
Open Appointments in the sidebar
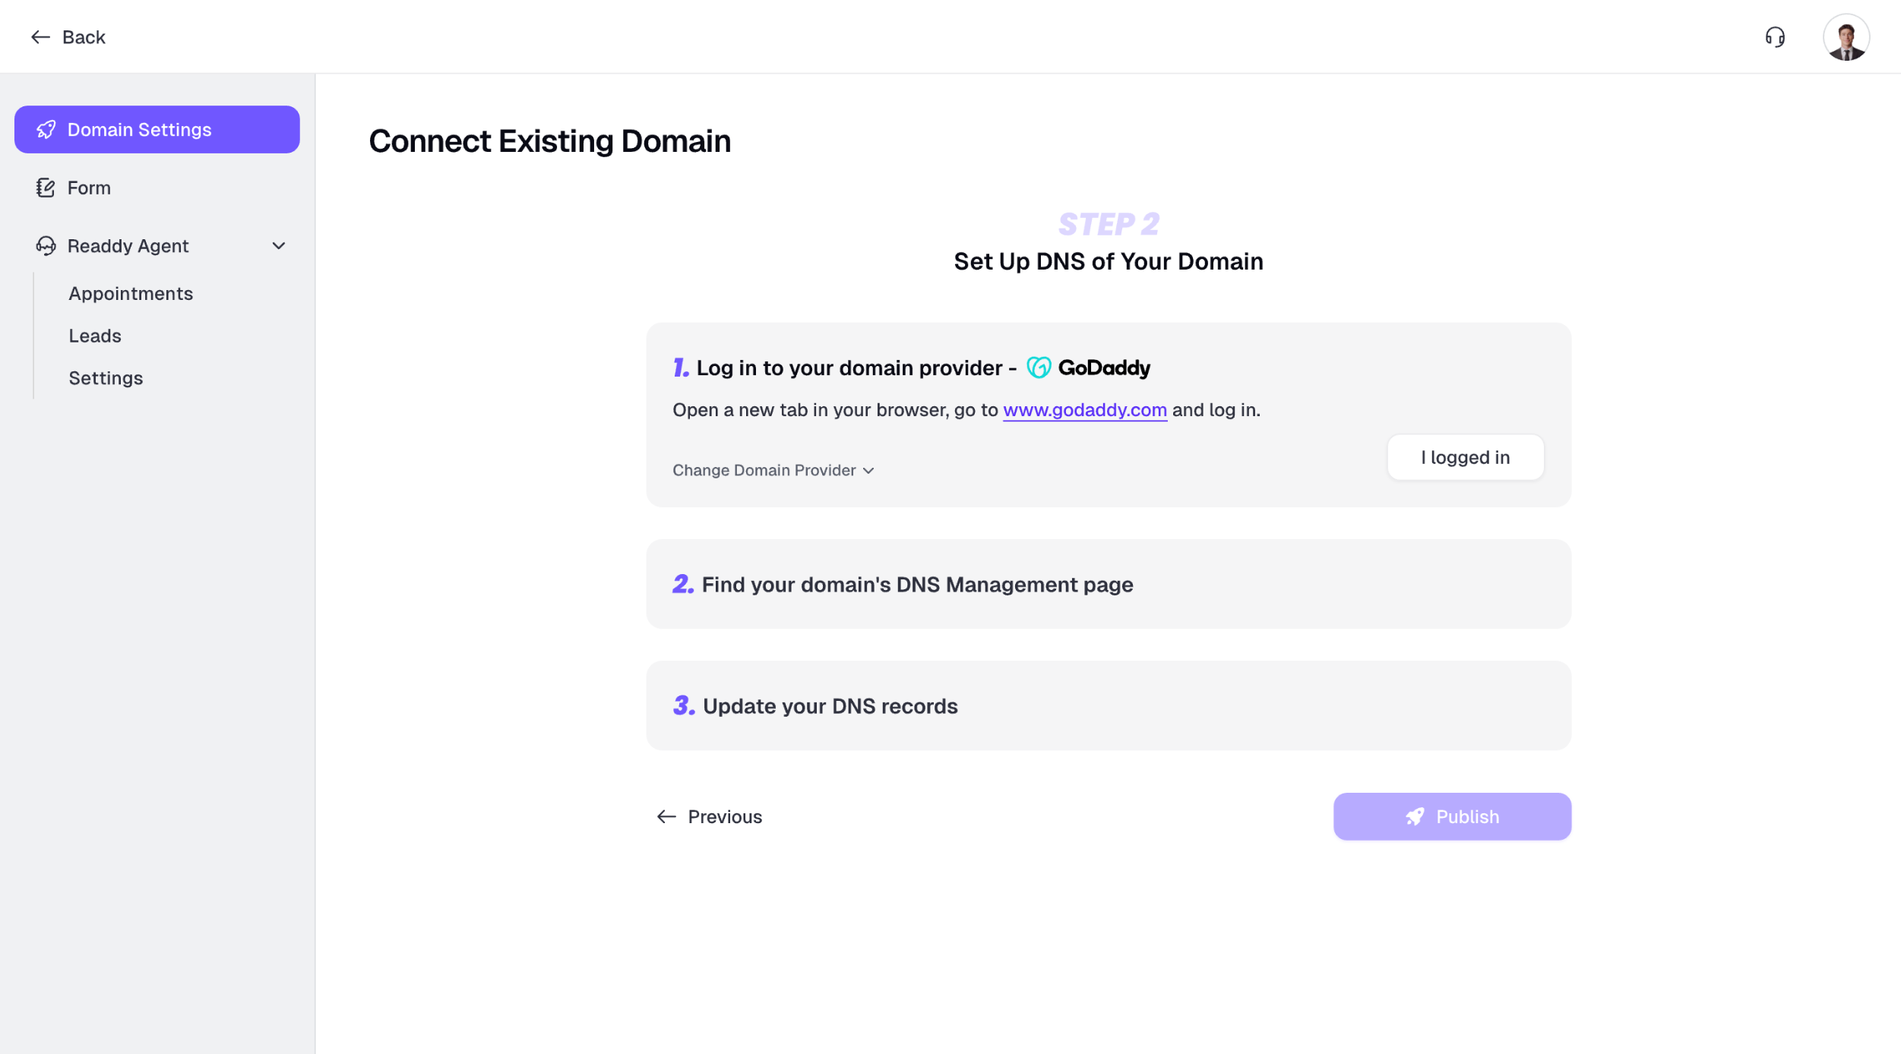[131, 294]
